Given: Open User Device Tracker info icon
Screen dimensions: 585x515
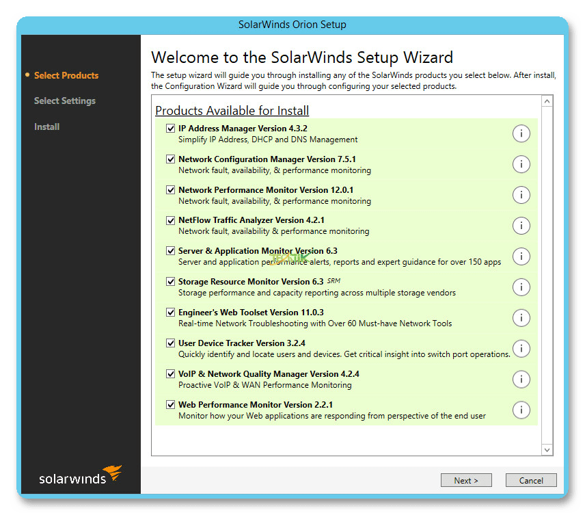Looking at the screenshot, I should [521, 349].
